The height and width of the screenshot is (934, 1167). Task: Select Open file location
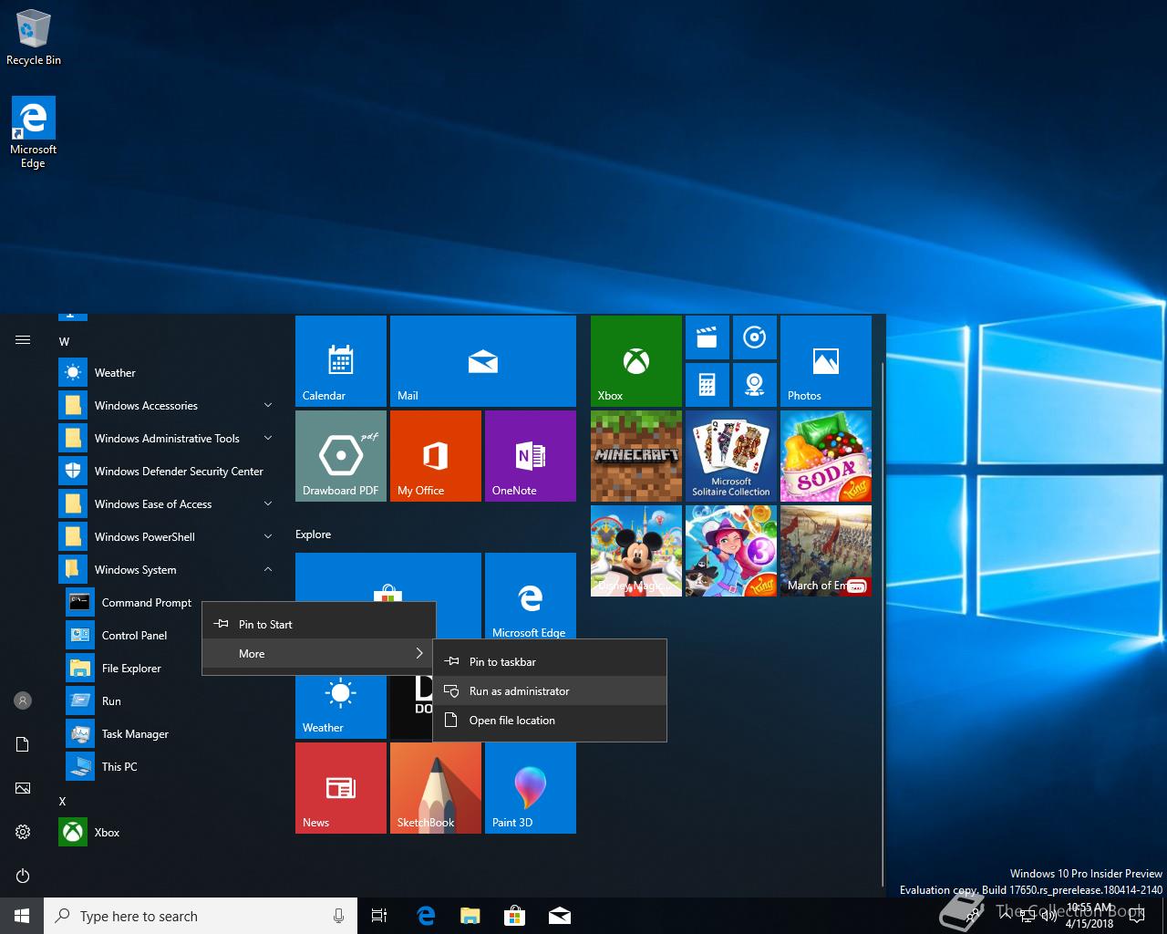[550, 721]
